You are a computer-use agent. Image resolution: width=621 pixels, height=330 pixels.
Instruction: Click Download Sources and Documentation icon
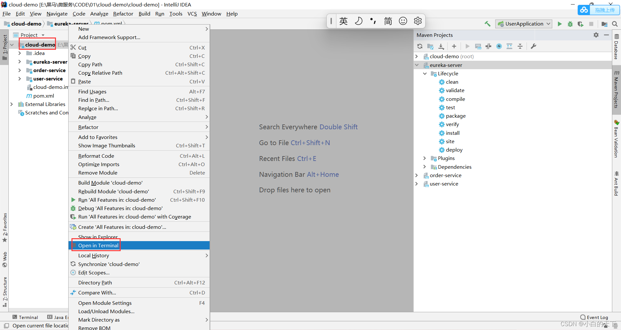tap(441, 46)
